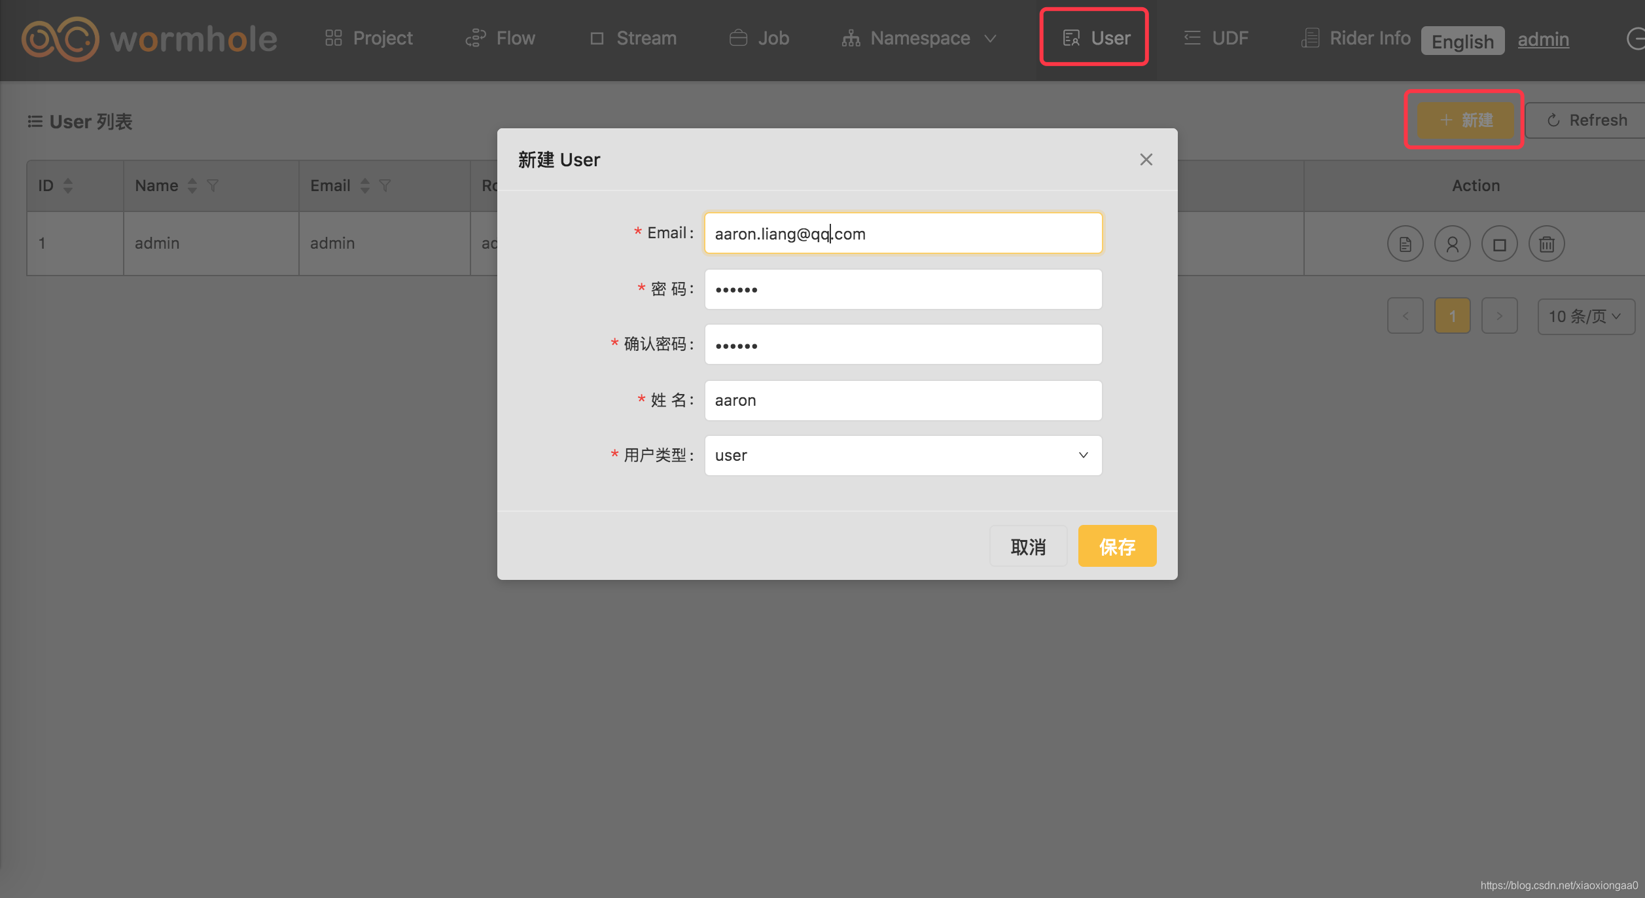Open the Namespace menu dropdown
Image resolution: width=1645 pixels, height=898 pixels.
[919, 39]
